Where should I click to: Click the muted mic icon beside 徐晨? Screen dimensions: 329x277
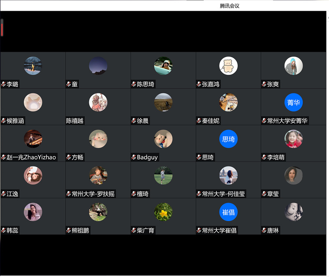click(x=134, y=121)
